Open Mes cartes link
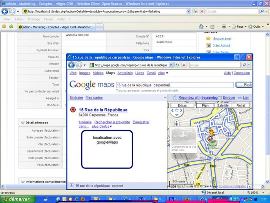Viewport: 270px width, 203px height. (x=94, y=98)
